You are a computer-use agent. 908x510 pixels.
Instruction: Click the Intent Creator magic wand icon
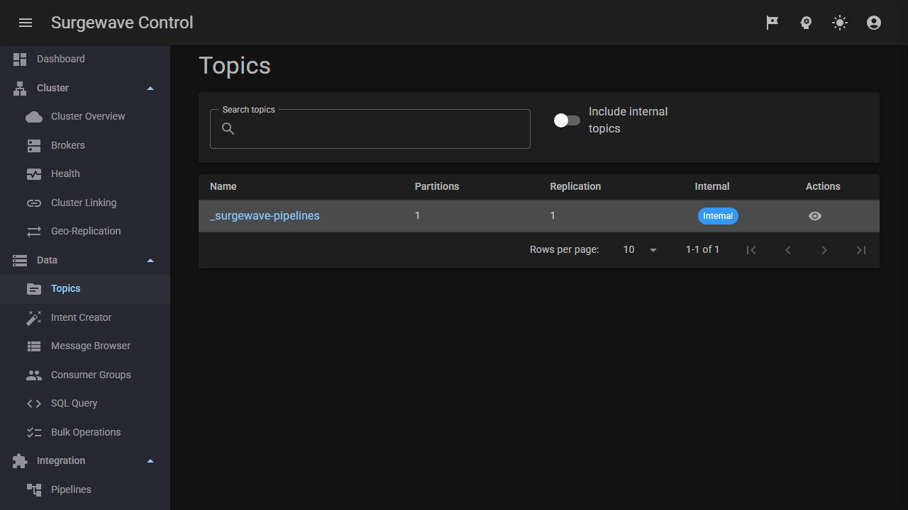coord(34,318)
